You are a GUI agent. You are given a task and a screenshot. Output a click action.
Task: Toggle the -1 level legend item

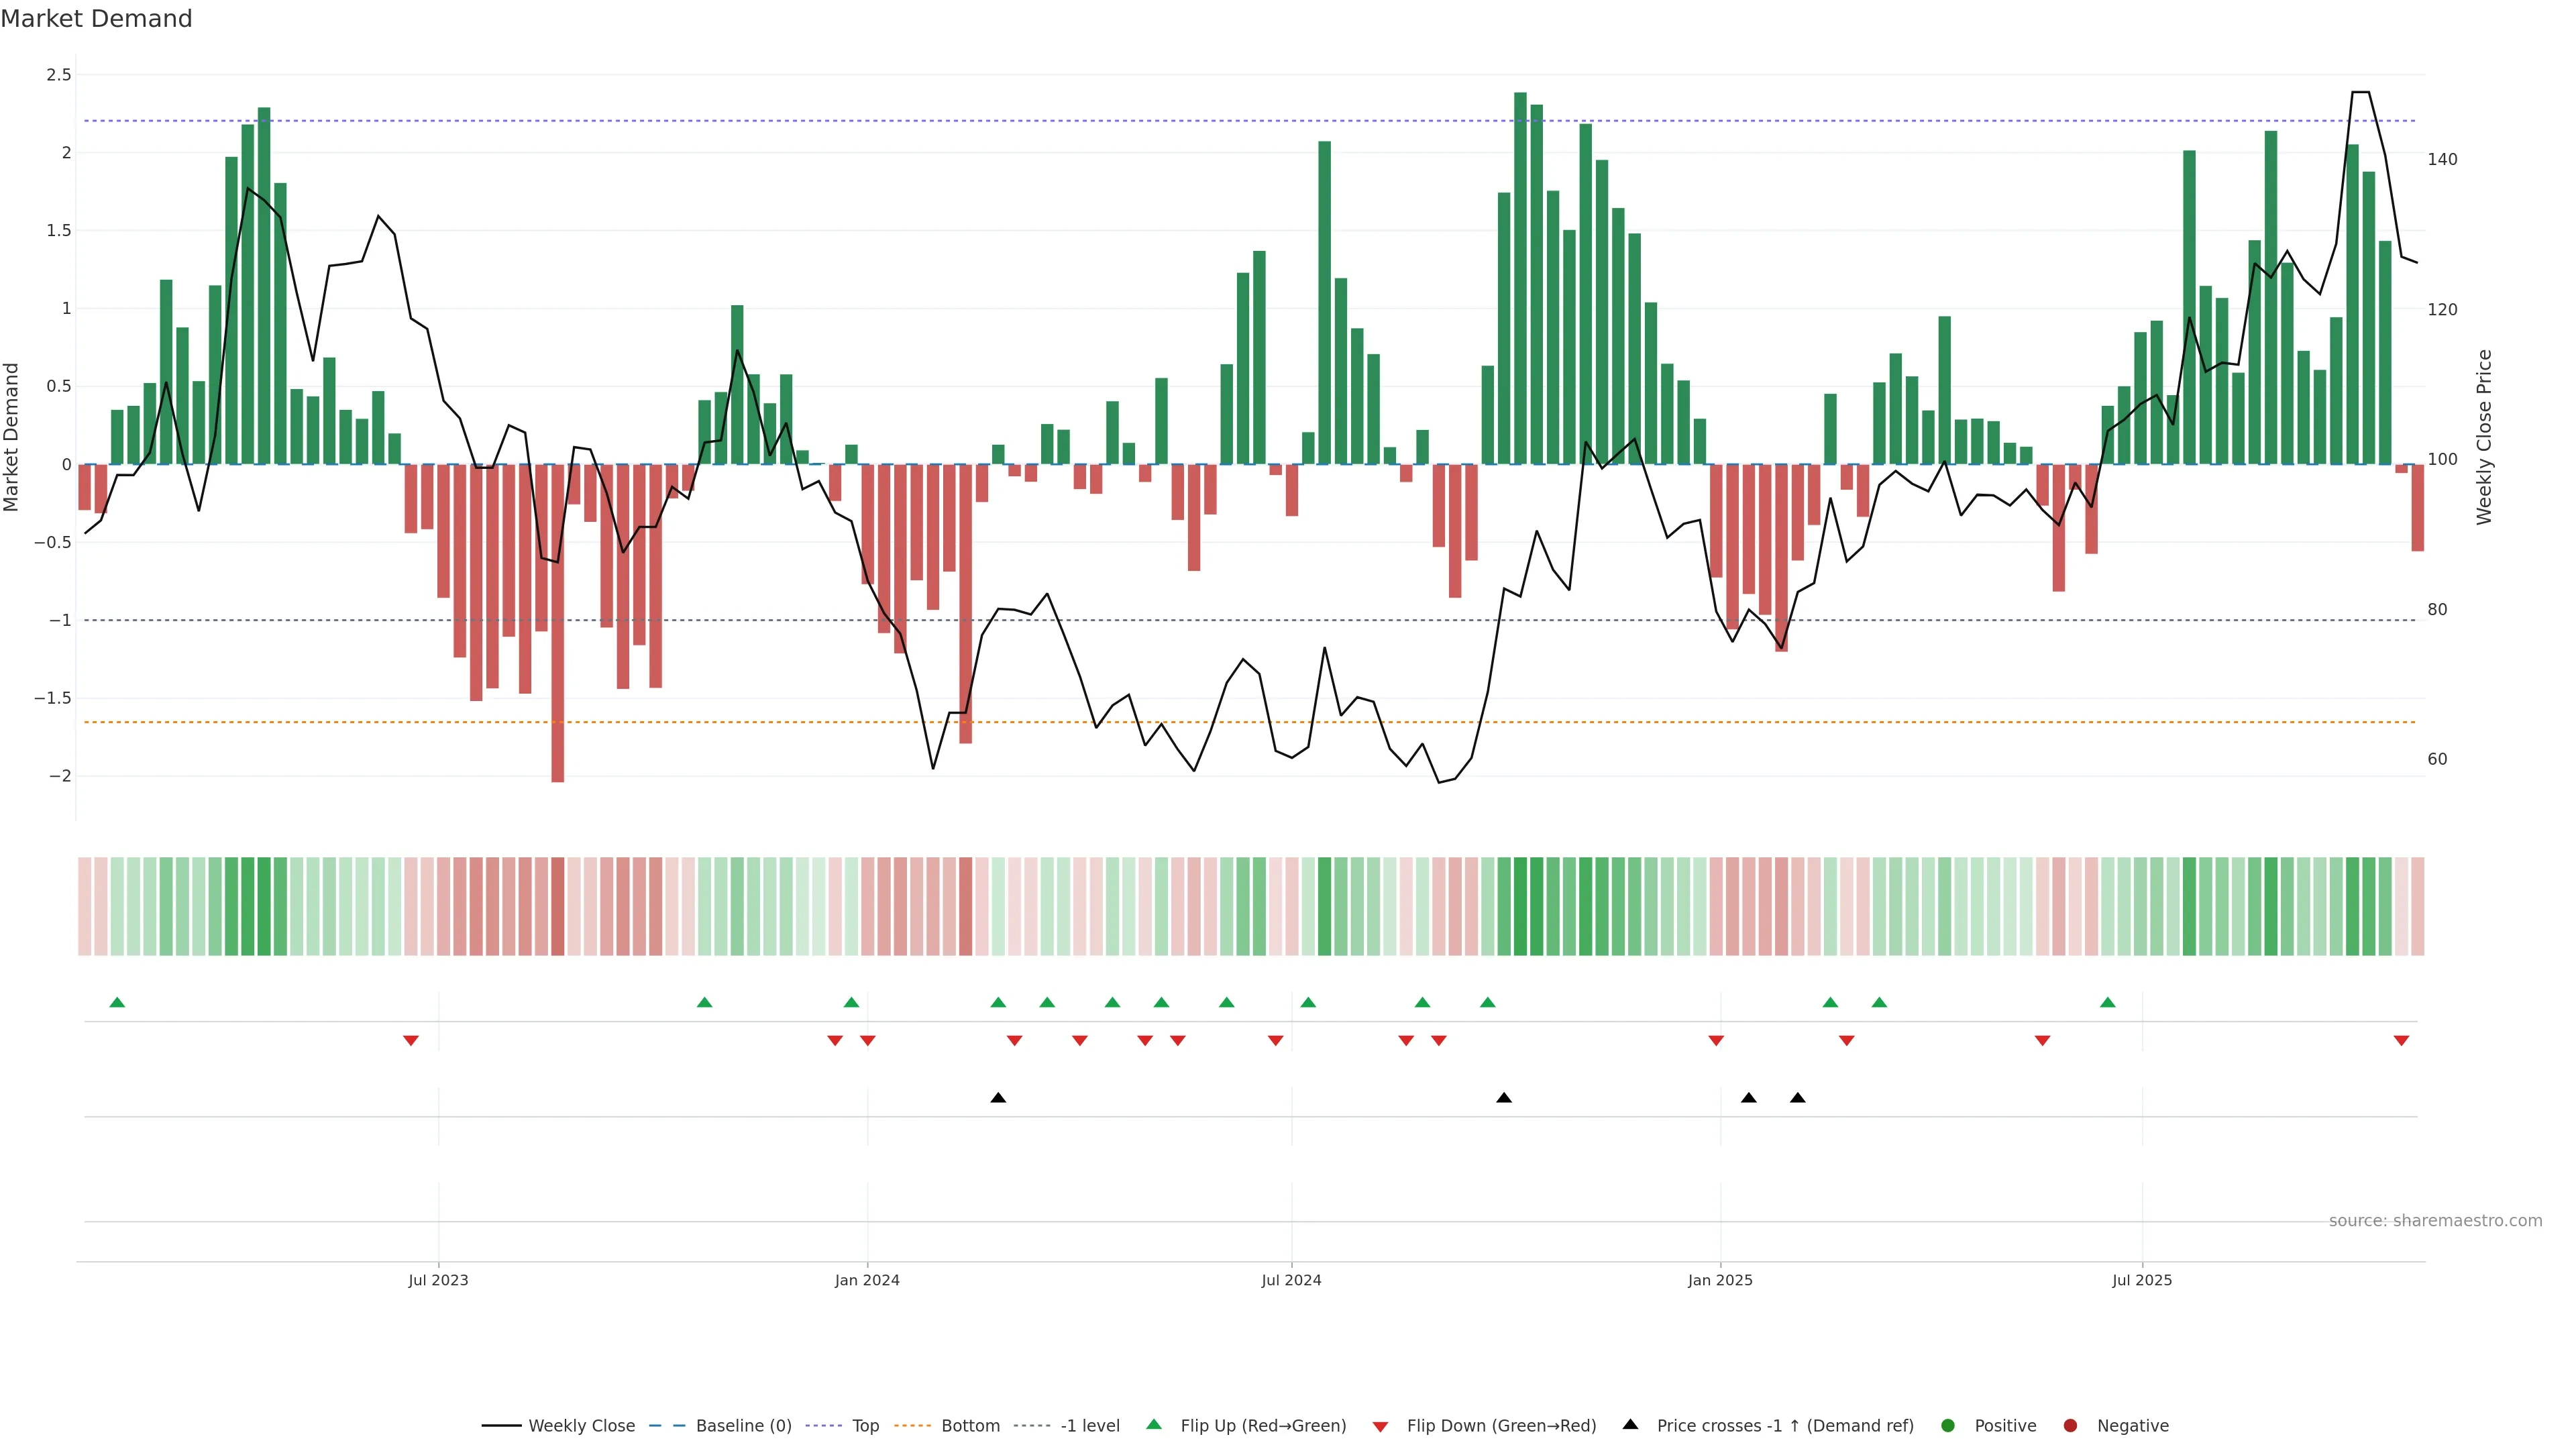tap(1089, 1426)
